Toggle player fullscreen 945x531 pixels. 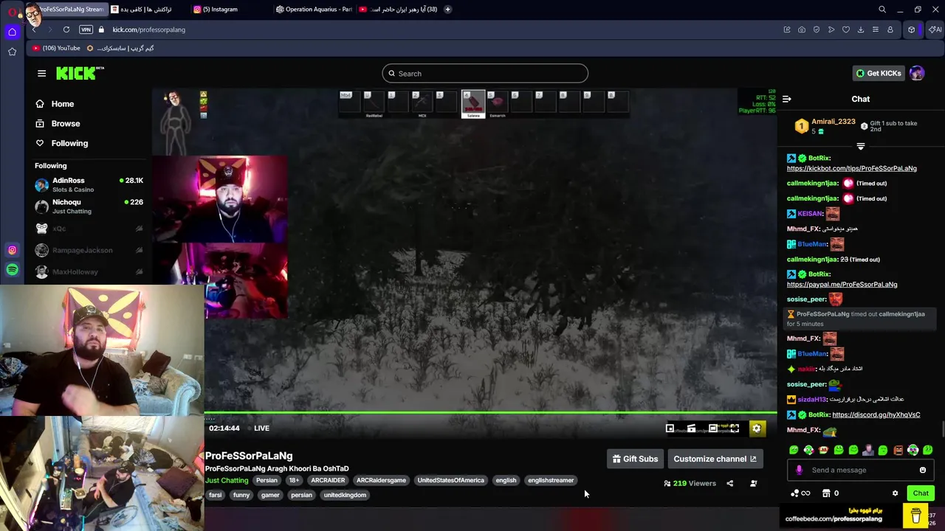[x=735, y=428]
